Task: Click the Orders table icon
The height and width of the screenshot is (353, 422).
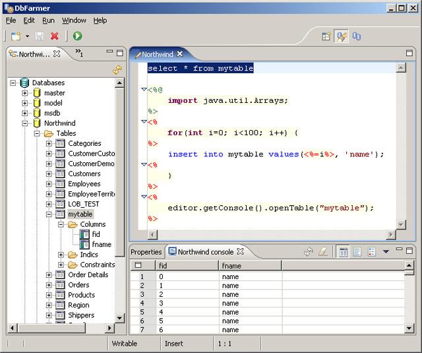Action: pyautogui.click(x=60, y=285)
